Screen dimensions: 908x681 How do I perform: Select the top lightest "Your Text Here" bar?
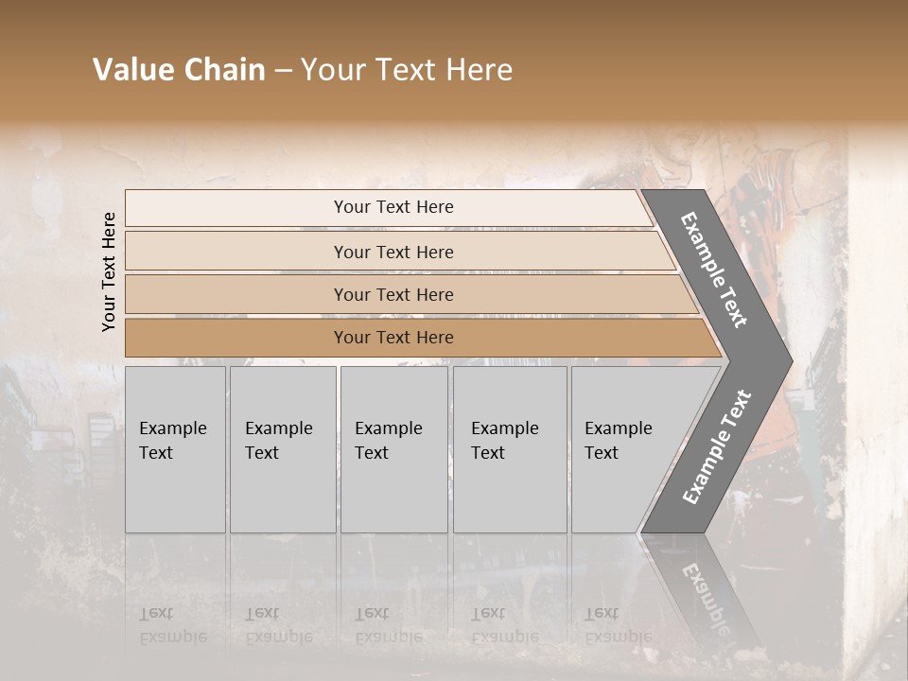click(x=393, y=207)
